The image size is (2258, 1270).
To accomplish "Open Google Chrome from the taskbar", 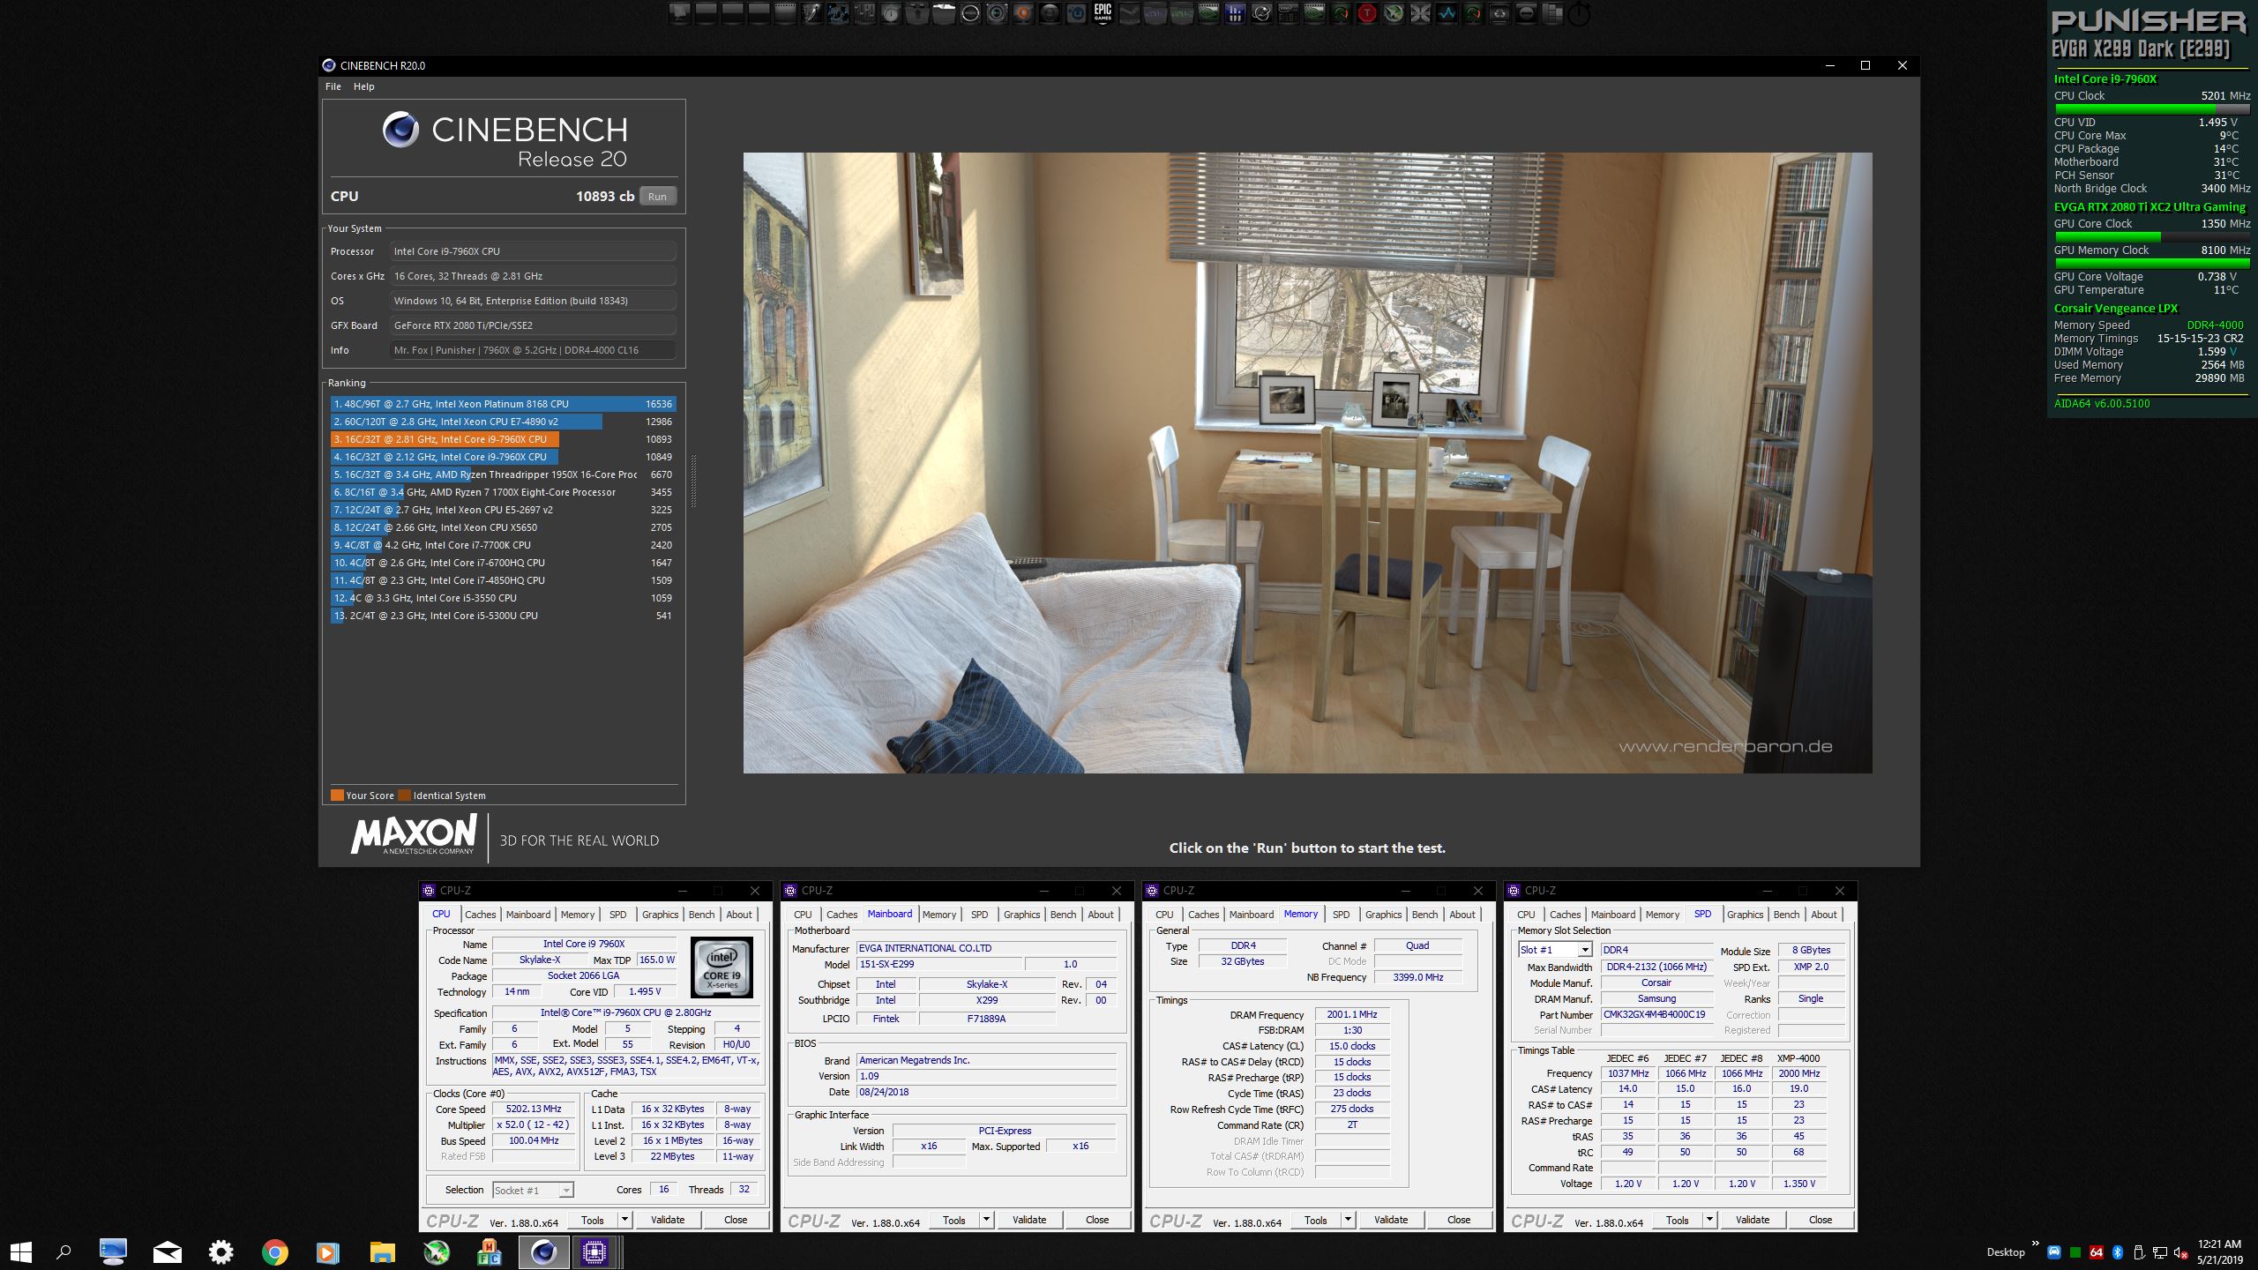I will [x=274, y=1251].
